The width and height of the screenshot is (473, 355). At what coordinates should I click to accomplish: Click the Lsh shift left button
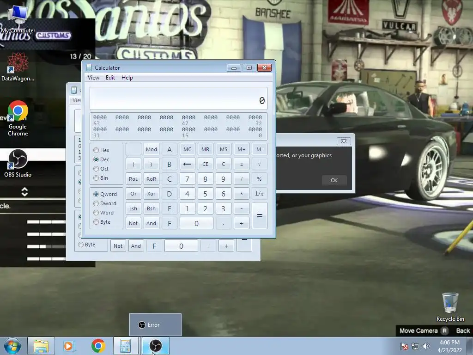click(x=133, y=208)
